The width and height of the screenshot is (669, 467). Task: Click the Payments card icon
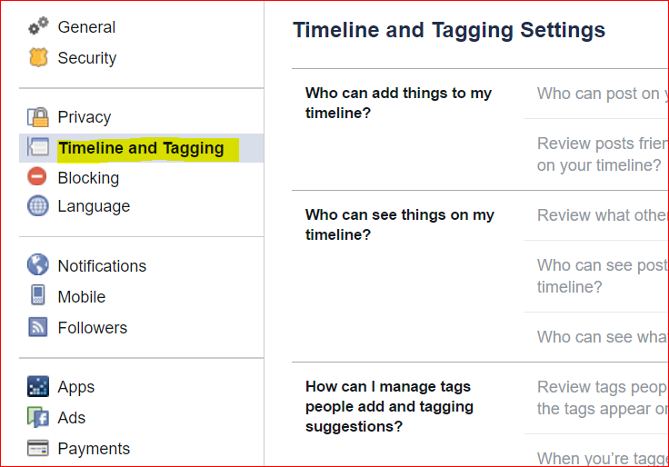coord(38,448)
